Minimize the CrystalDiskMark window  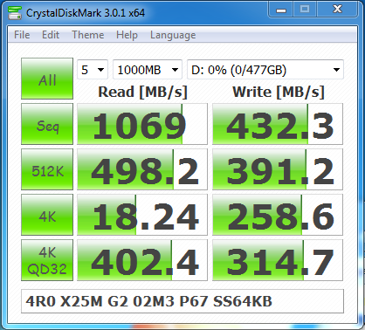point(281,10)
